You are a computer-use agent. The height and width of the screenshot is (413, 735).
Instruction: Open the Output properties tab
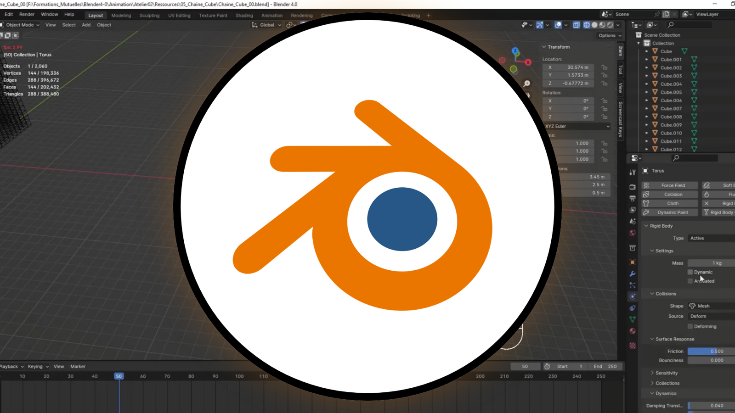[633, 198]
